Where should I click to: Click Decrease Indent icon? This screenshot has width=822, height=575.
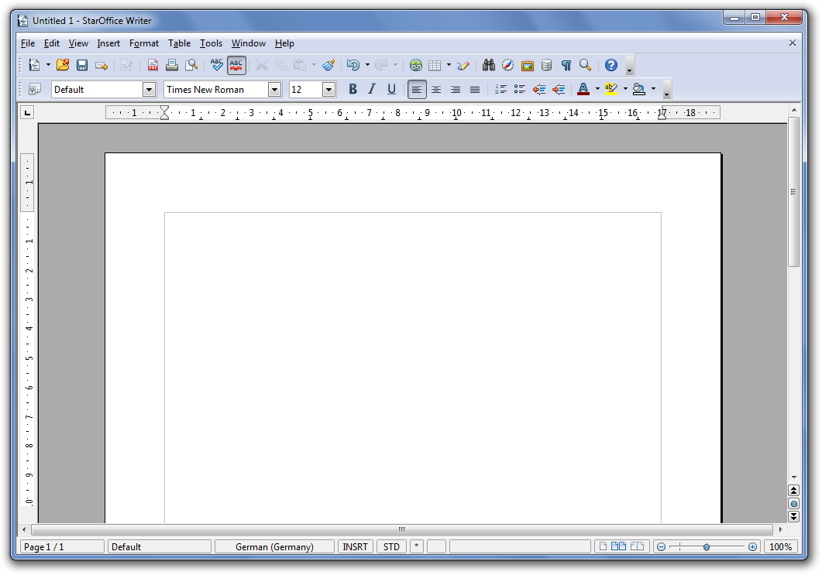click(539, 90)
